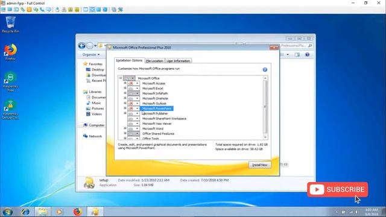Open install options dropdown for Microsoft Outlook
The height and width of the screenshot is (217, 386).
pos(133,103)
